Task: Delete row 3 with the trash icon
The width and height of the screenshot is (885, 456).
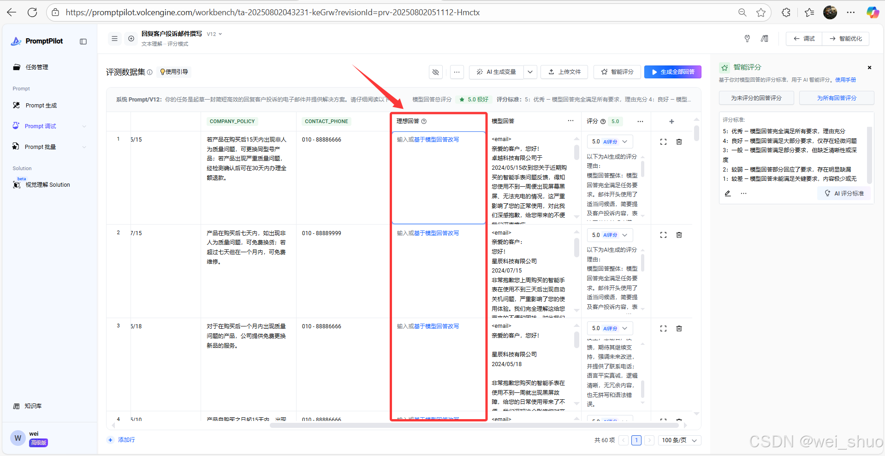Action: point(679,329)
